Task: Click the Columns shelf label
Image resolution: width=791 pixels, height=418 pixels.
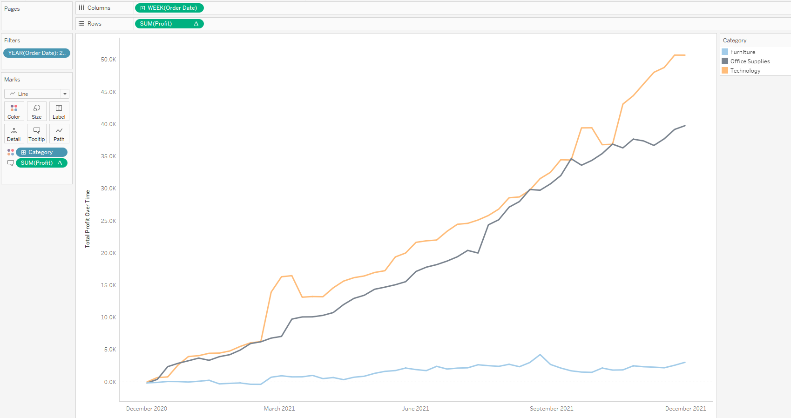Action: (99, 8)
